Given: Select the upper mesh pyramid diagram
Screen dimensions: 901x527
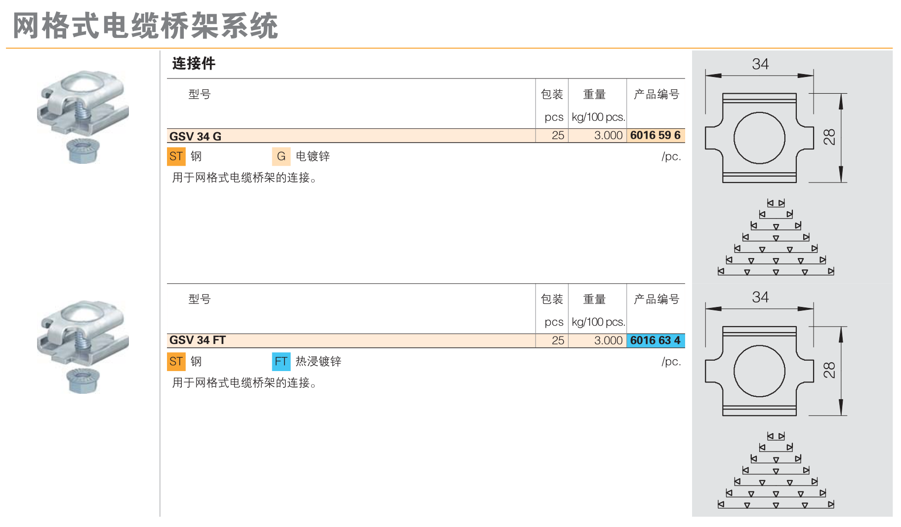Looking at the screenshot, I should click(776, 238).
